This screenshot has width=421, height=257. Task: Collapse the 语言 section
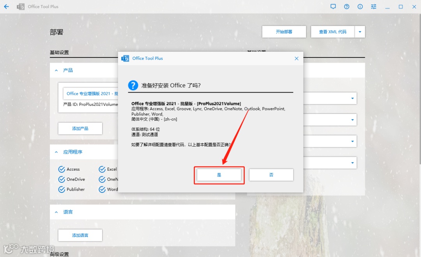coord(56,212)
